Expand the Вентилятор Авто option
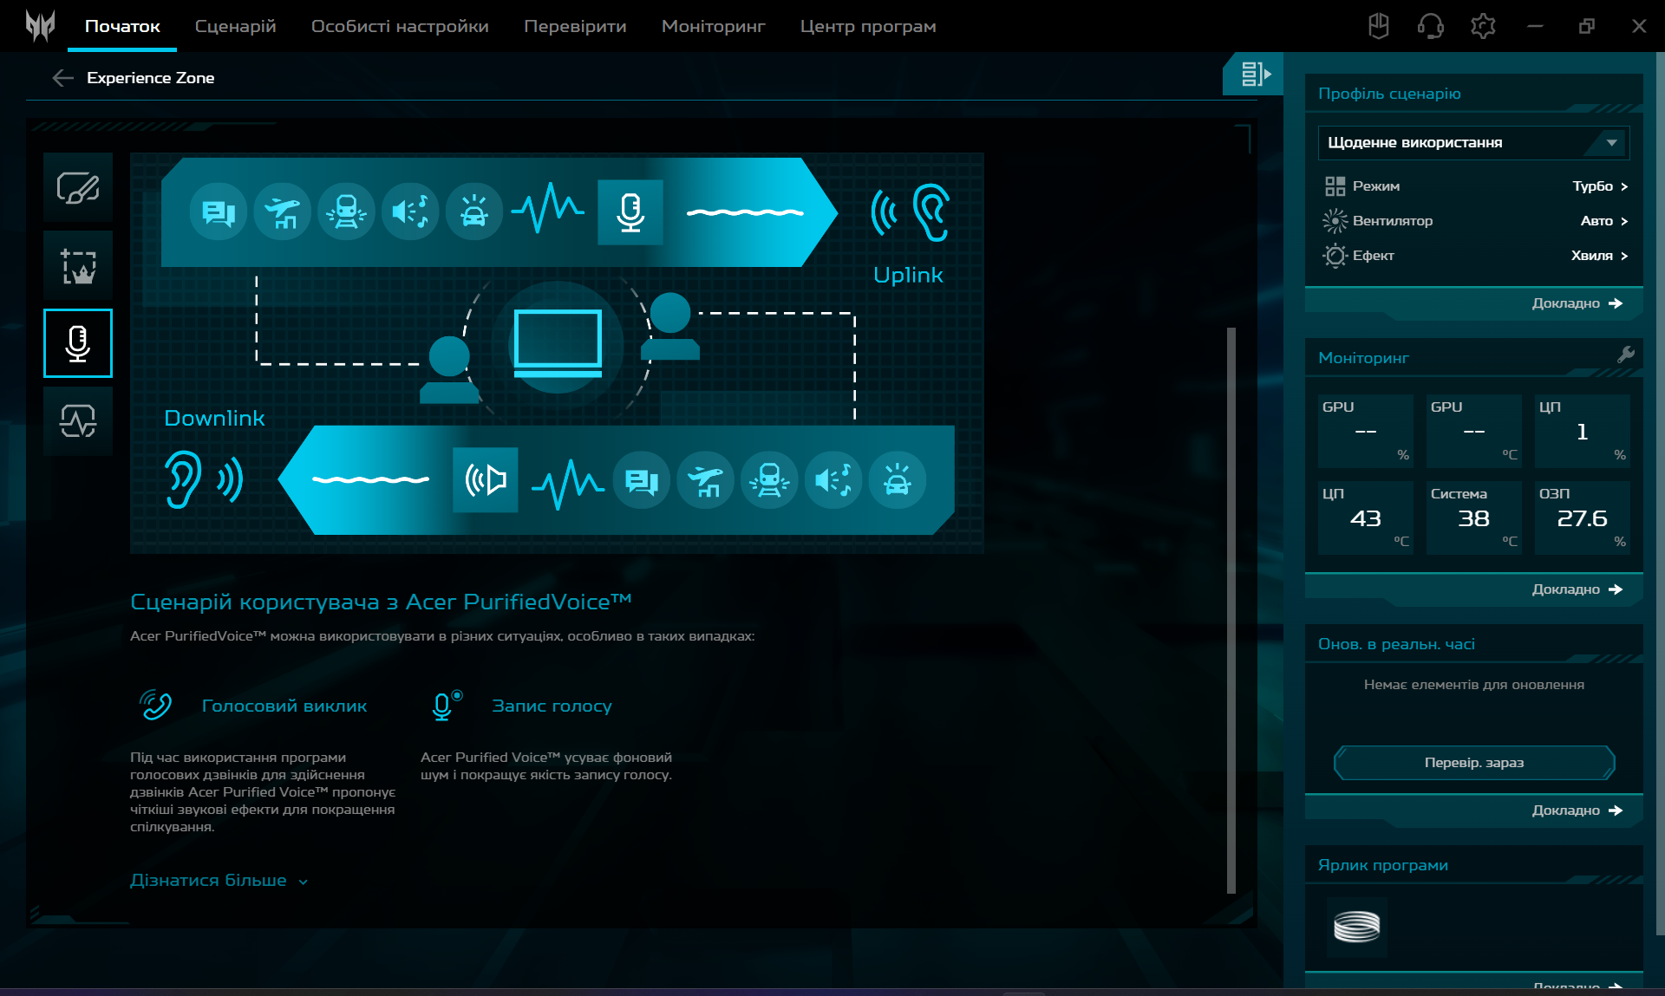 1603,221
